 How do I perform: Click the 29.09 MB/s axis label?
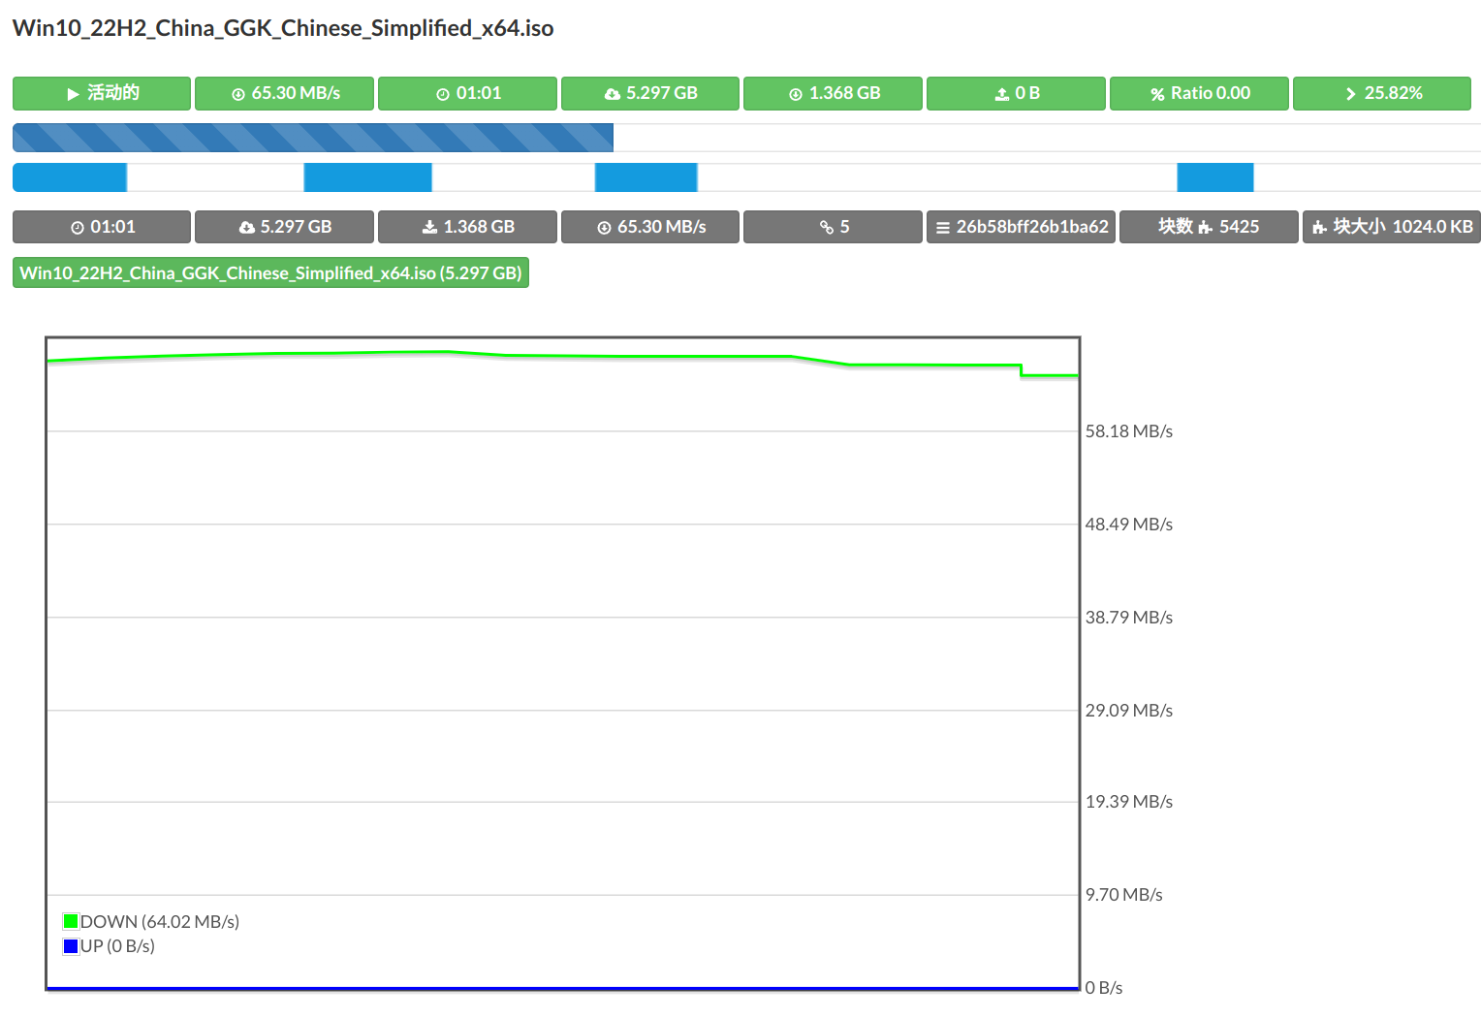click(1129, 711)
